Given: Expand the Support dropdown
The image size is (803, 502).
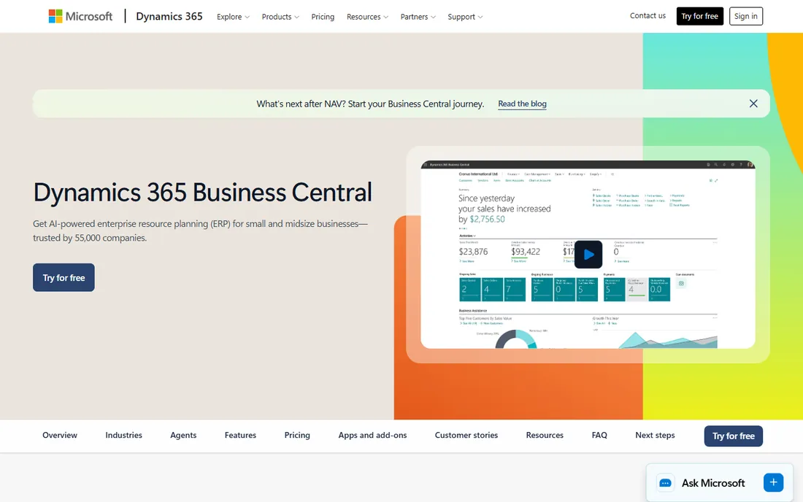Looking at the screenshot, I should click(465, 17).
